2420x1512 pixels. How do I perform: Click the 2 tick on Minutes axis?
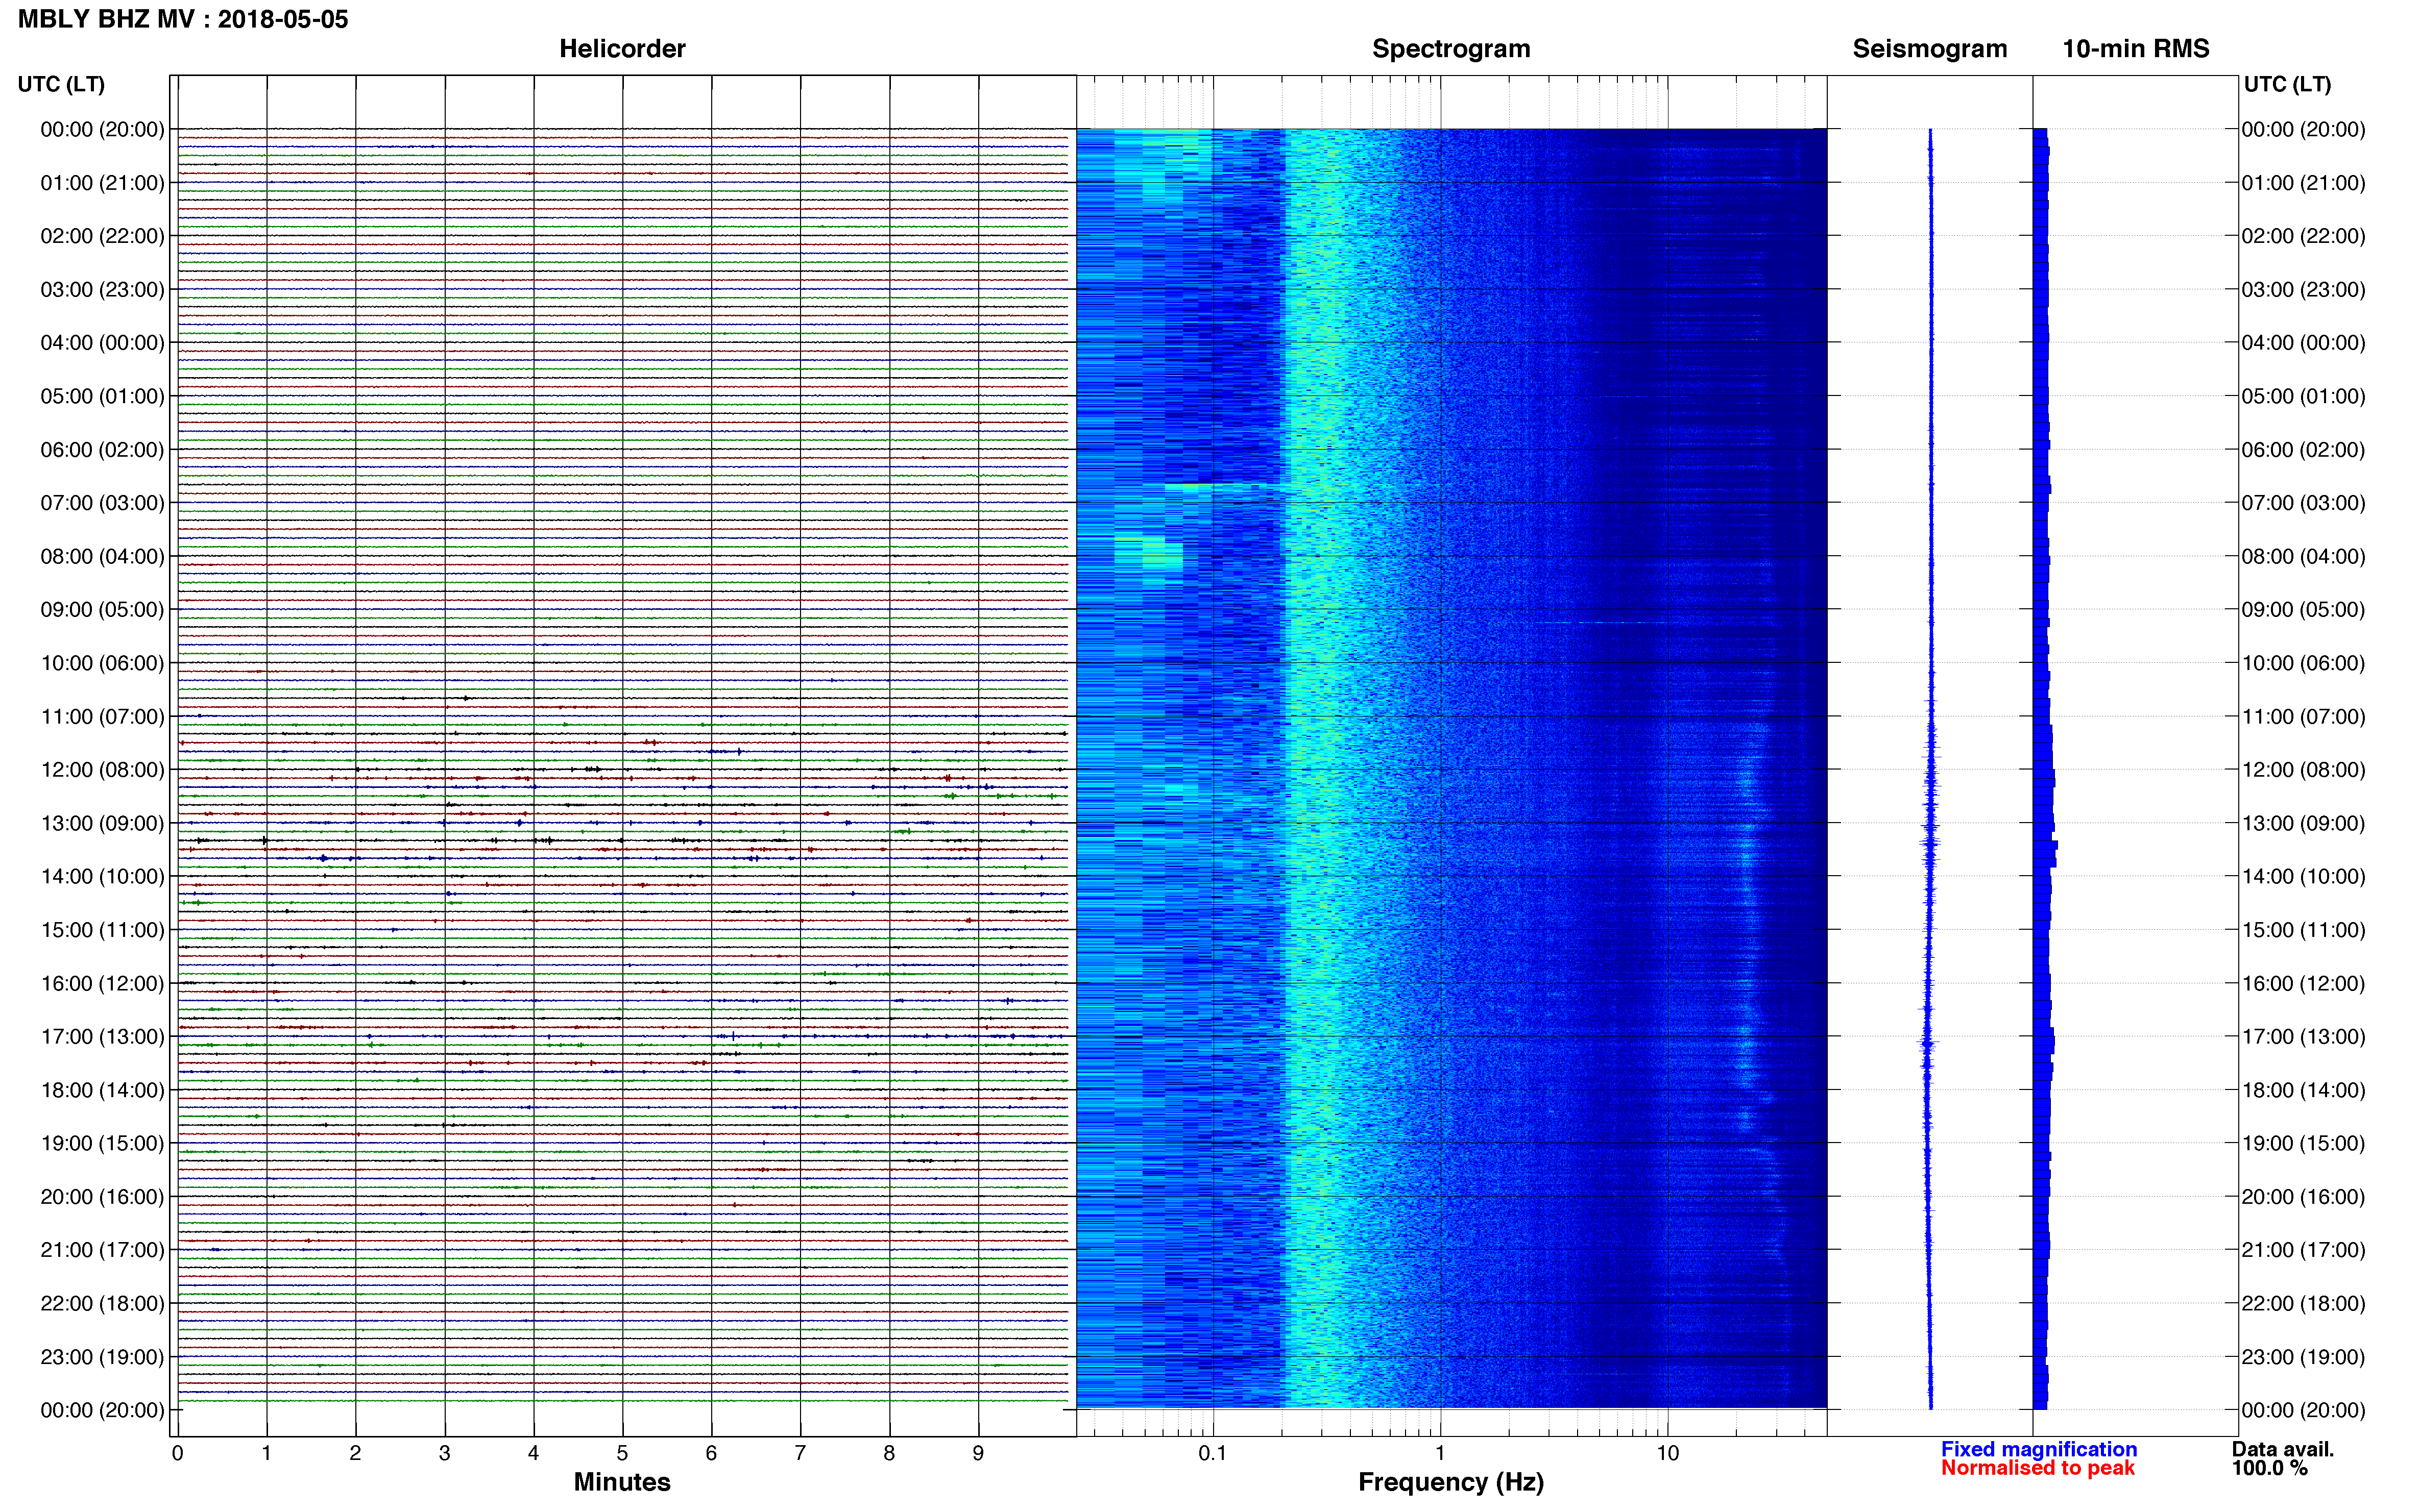[355, 1453]
